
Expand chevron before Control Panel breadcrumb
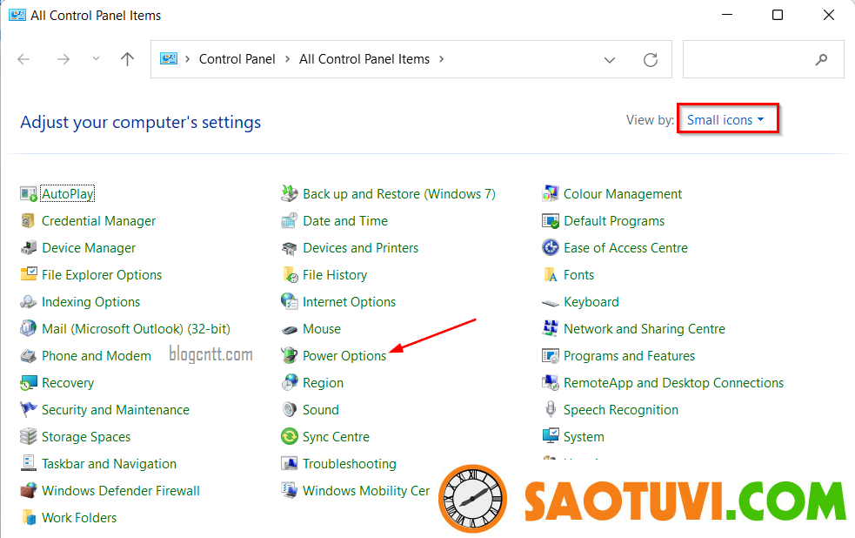(188, 59)
